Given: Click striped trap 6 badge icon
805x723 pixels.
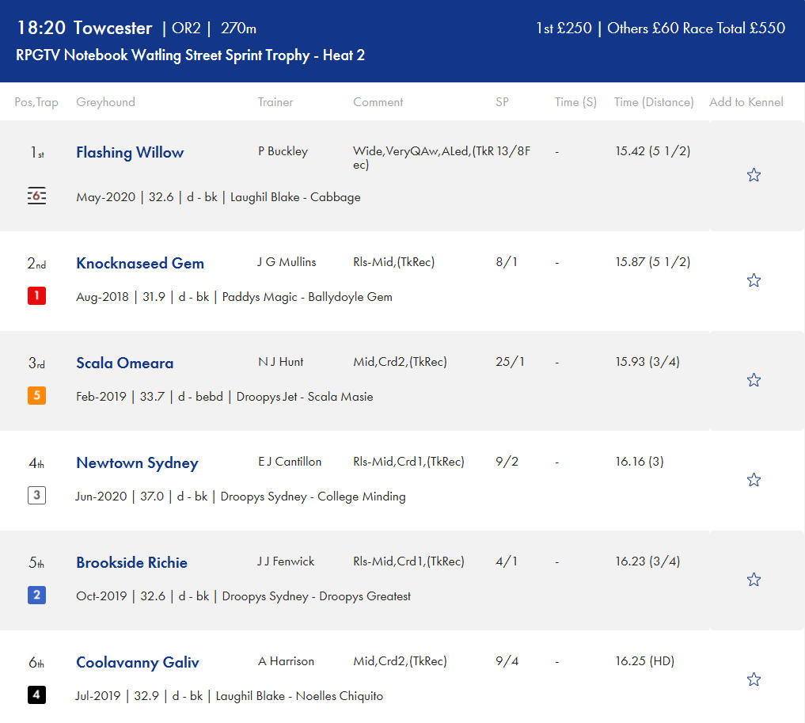Looking at the screenshot, I should (x=36, y=196).
